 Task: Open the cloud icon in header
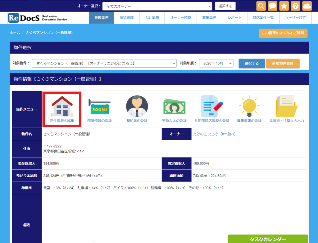307,6
